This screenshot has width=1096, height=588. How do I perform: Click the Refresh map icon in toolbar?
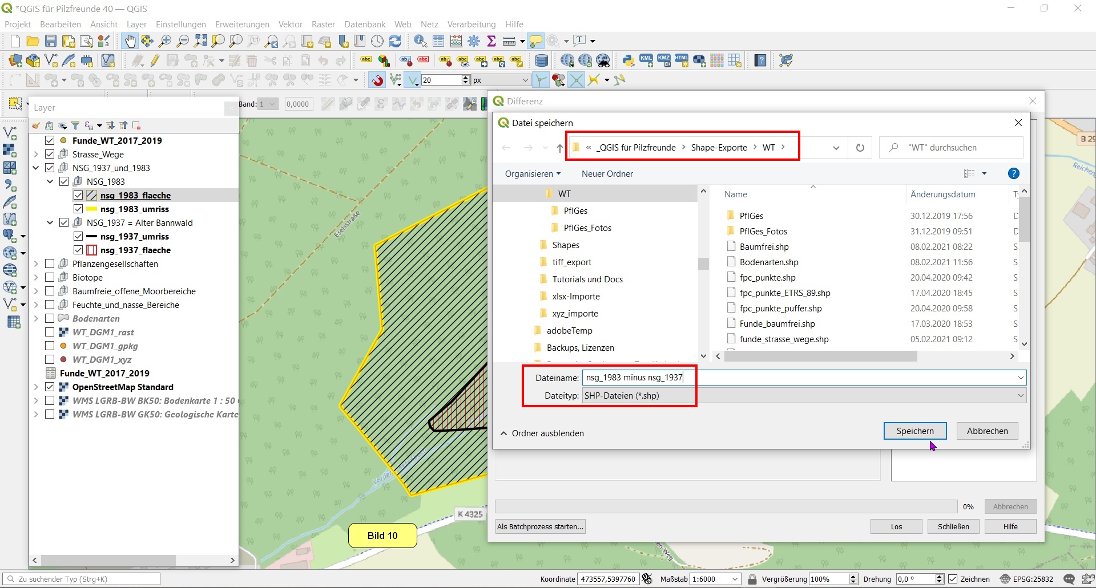pos(395,41)
